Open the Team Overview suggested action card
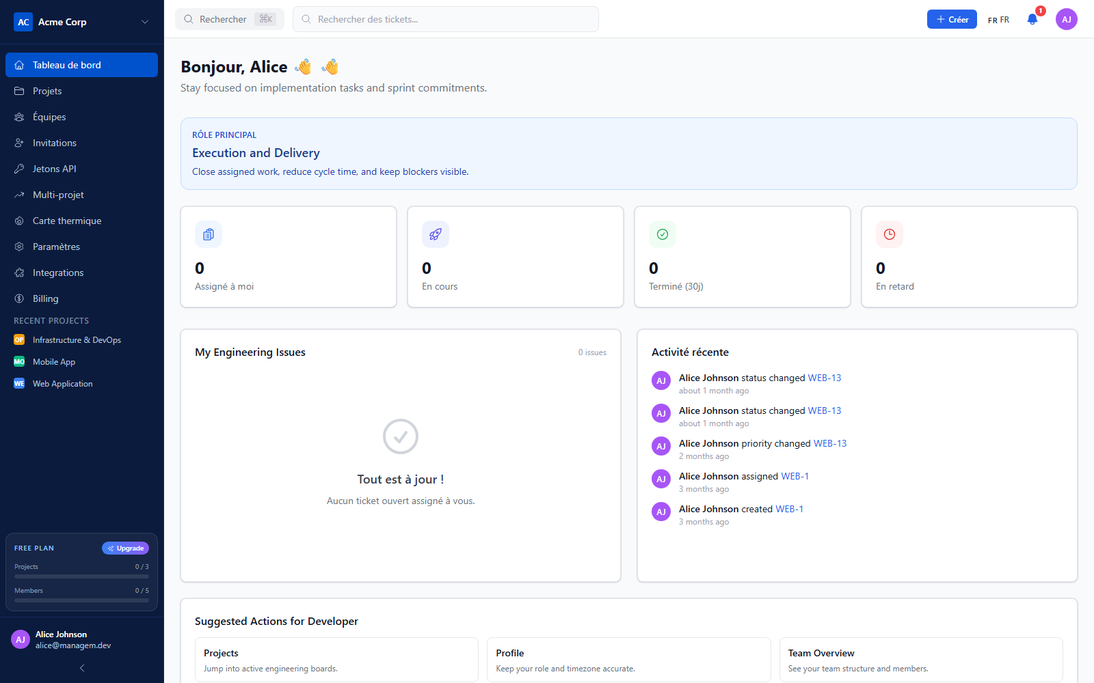Viewport: 1094px width, 683px height. [921, 660]
